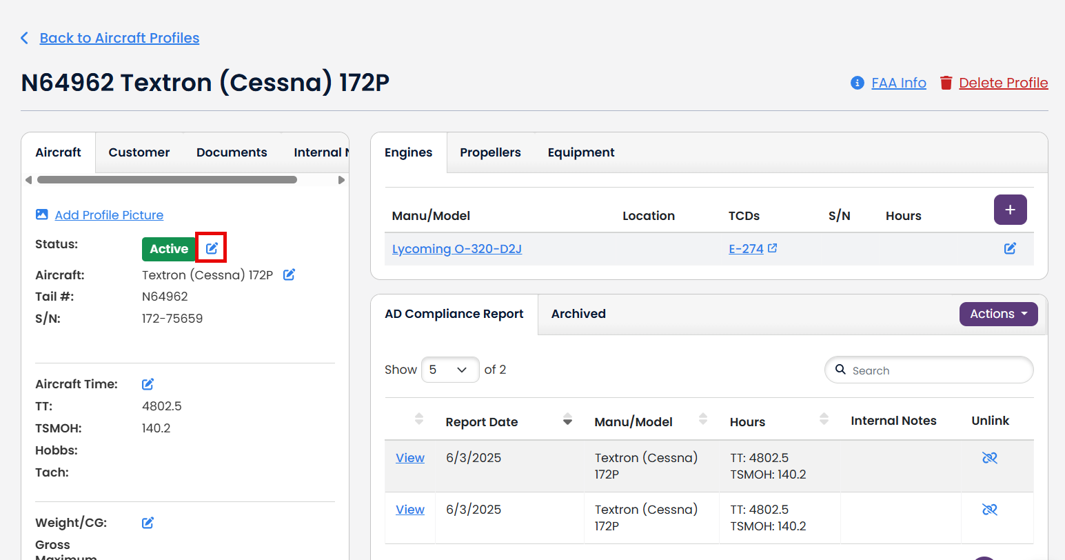1065x560 pixels.
Task: Edit the Lycoming O-320-D2J engine row
Action: coord(1010,248)
